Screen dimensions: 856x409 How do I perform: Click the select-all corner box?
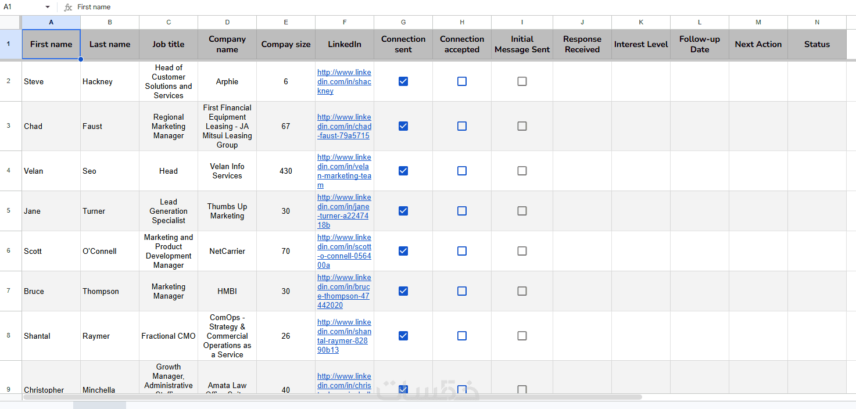click(x=10, y=22)
